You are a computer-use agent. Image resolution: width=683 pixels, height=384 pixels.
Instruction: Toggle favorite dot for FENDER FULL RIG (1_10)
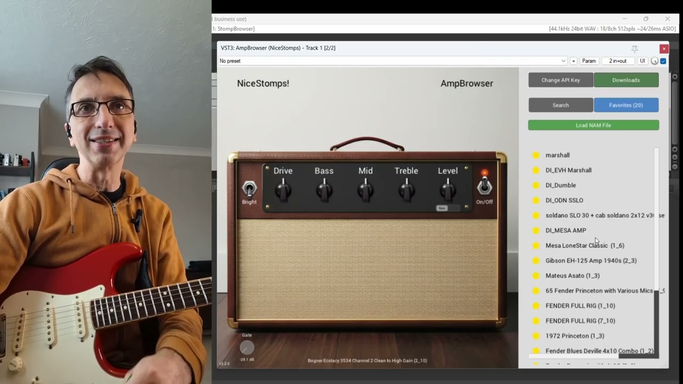pos(536,306)
